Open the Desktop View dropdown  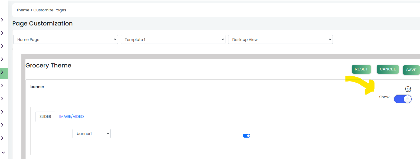(x=280, y=40)
